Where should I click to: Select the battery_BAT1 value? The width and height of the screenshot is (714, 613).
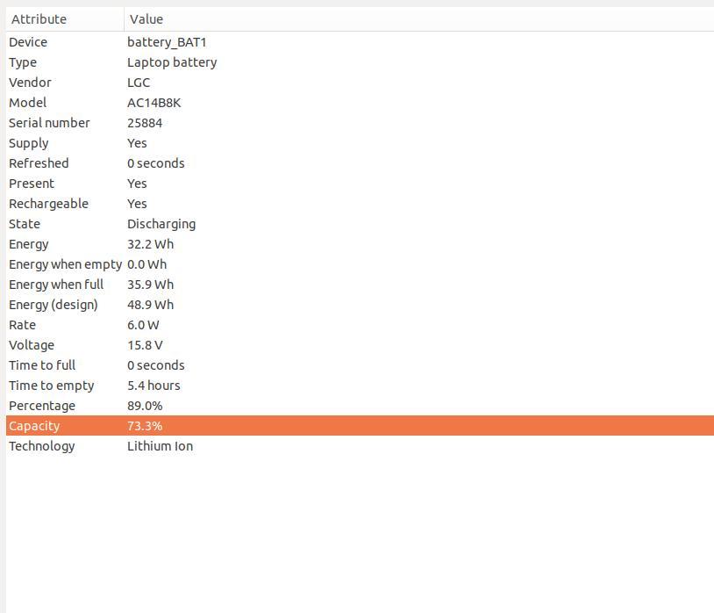pyautogui.click(x=167, y=42)
